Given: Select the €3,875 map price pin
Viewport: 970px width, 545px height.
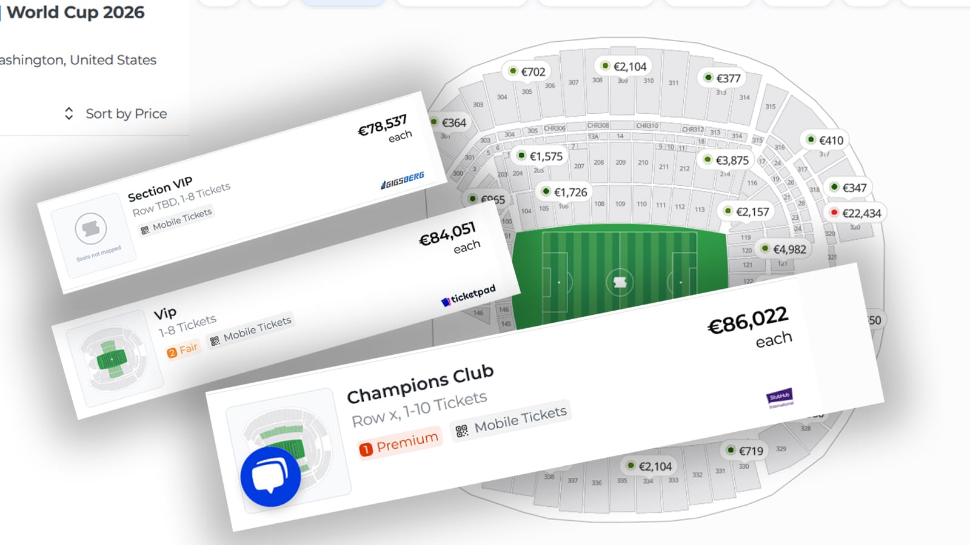Looking at the screenshot, I should pyautogui.click(x=726, y=160).
